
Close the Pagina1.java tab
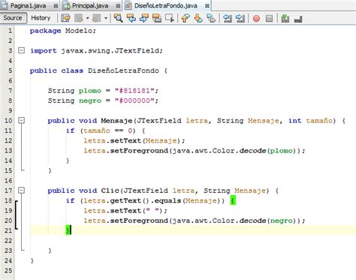(56, 6)
